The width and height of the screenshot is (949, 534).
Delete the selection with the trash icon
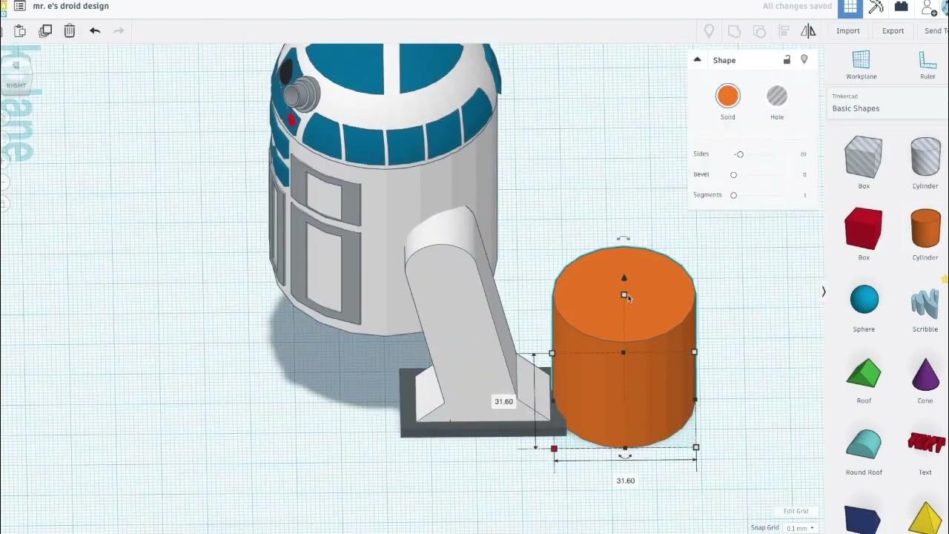(70, 30)
